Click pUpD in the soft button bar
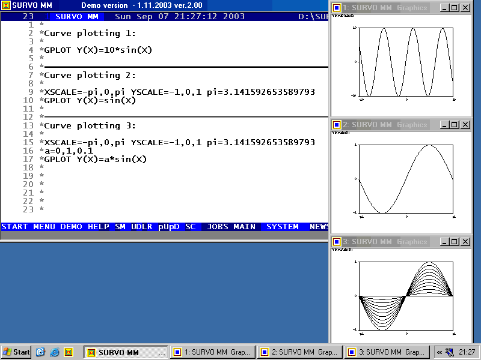Screen dimensions: 481x360 [x=169, y=227]
